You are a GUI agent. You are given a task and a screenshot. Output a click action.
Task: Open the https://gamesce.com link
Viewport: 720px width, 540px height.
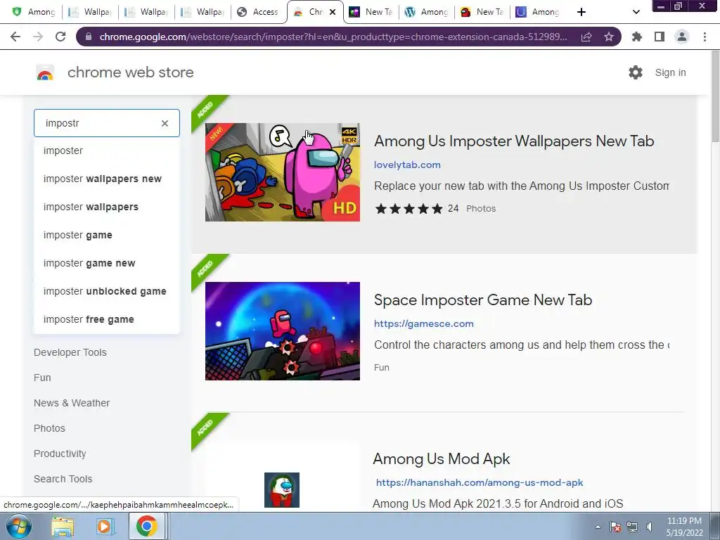(423, 323)
